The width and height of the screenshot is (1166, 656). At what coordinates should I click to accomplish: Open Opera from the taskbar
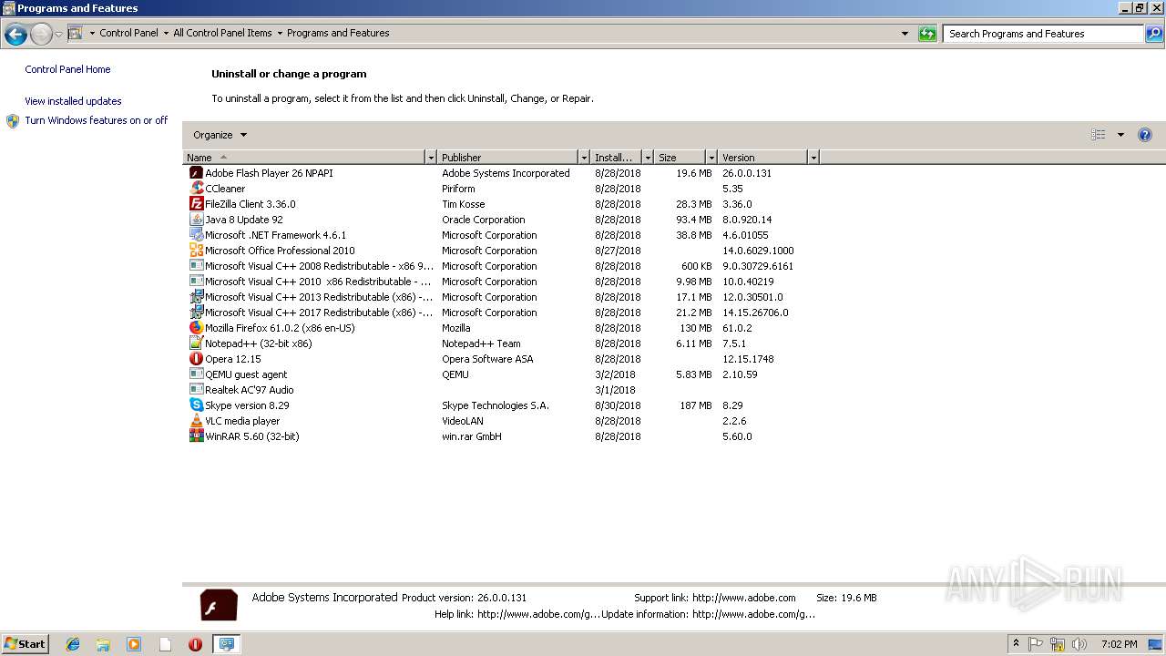(x=195, y=644)
